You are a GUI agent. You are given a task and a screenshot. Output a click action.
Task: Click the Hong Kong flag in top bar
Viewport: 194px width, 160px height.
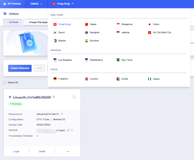pos(54,4)
